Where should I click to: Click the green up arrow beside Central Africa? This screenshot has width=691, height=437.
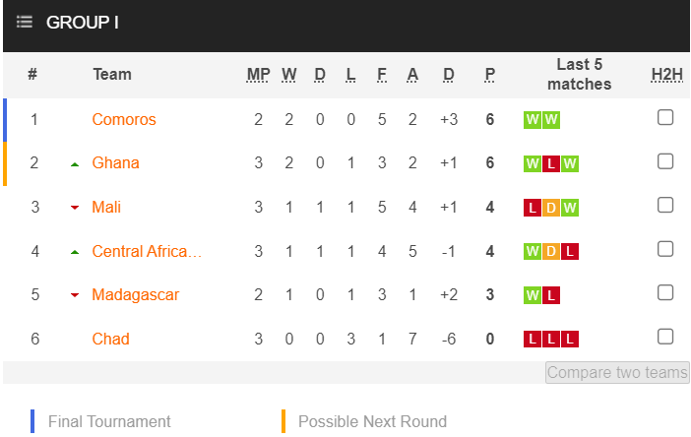coord(75,252)
